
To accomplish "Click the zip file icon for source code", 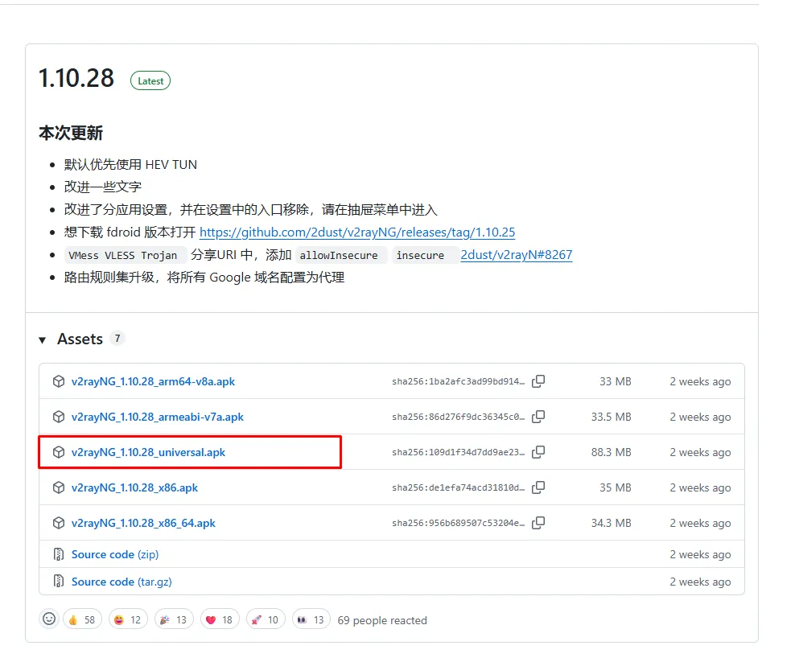I will tap(59, 554).
